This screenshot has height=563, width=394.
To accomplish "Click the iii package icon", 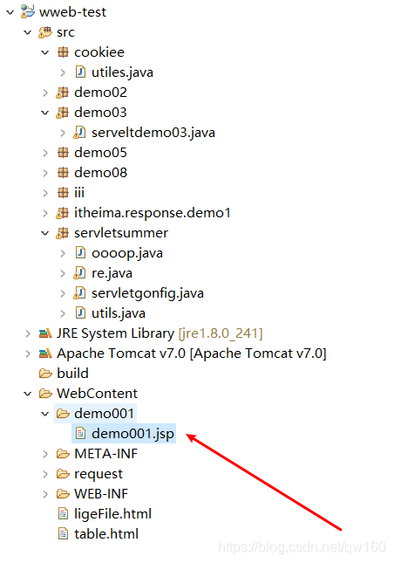I will click(x=63, y=193).
